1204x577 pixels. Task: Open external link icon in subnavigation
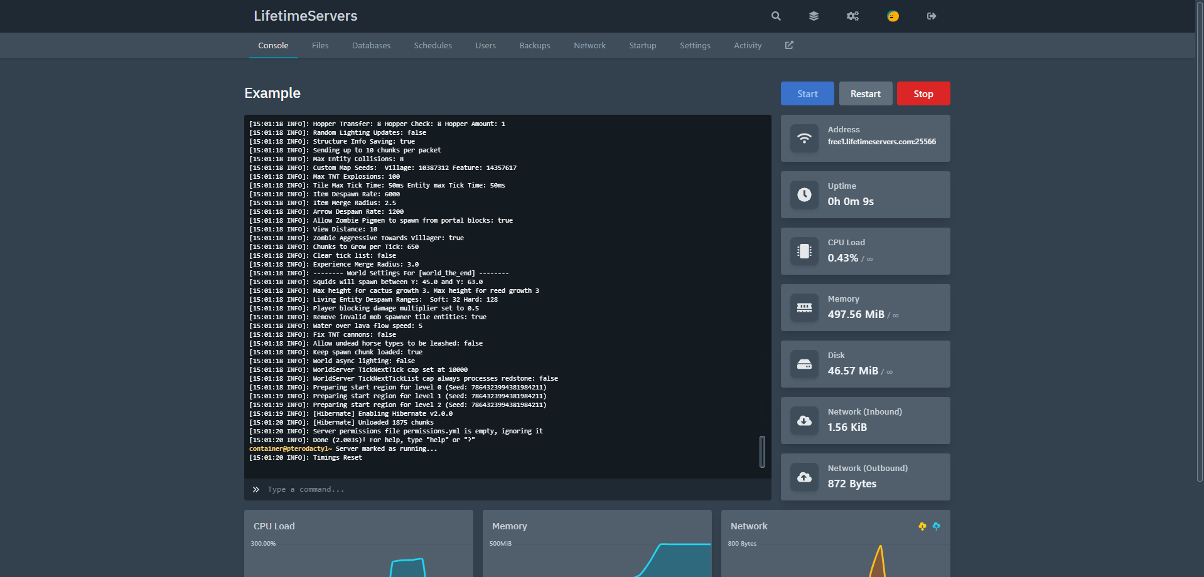(789, 45)
